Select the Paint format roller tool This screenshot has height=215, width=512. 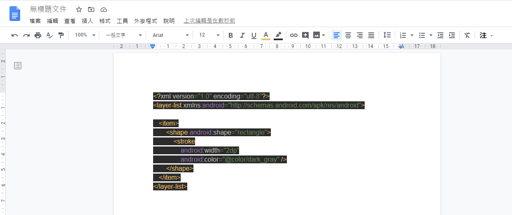(x=61, y=35)
